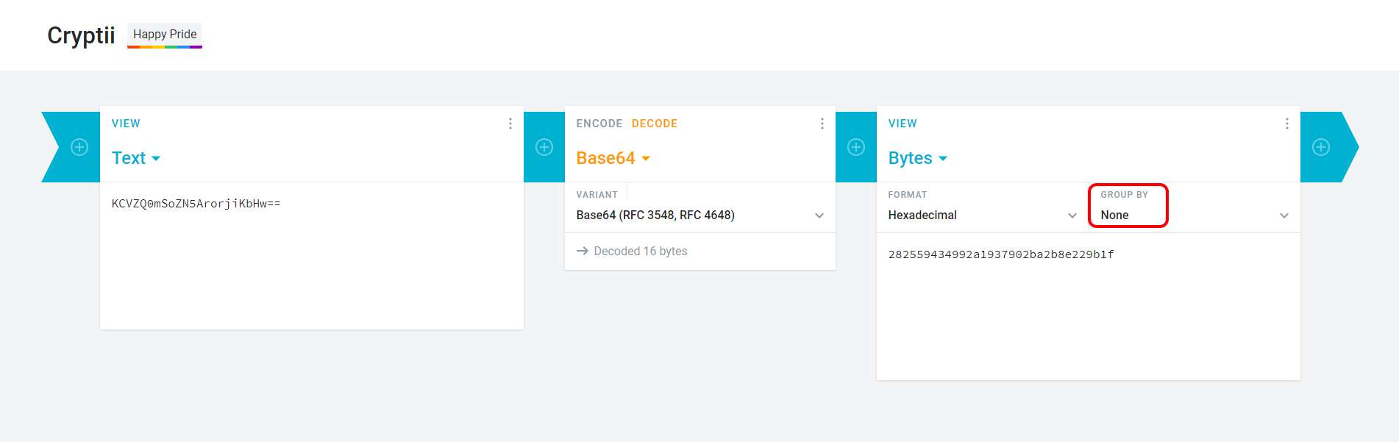Viewport: 1399px width, 442px height.
Task: Expand the Group By dropdown
Action: [x=1193, y=215]
